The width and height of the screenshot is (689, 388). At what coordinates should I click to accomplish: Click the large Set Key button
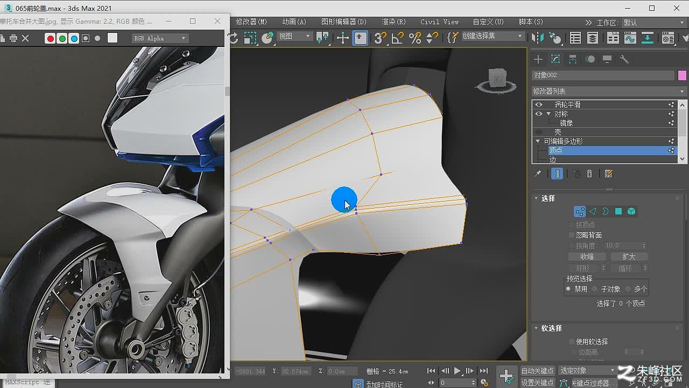tap(507, 376)
